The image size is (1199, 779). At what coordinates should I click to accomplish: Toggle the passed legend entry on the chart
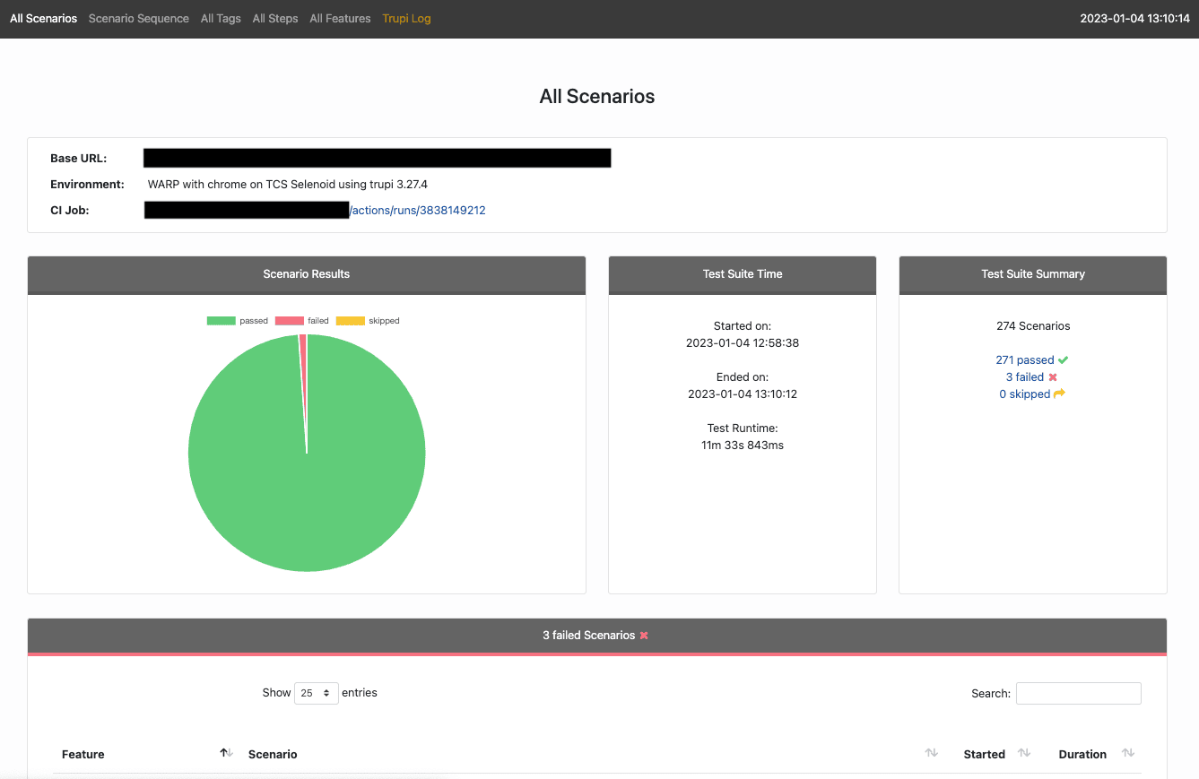(x=238, y=320)
